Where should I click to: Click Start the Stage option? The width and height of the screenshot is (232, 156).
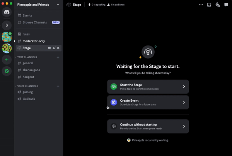[x=148, y=87]
